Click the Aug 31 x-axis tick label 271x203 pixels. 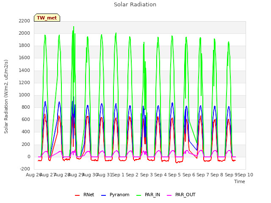click(x=105, y=175)
